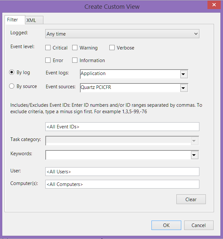Open the Task category dropdown arrow
The width and height of the screenshot is (223, 239).
195,141
